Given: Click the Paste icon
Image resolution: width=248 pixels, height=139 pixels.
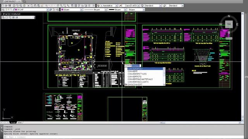Looking at the screenshot, I should (x=35, y=5).
